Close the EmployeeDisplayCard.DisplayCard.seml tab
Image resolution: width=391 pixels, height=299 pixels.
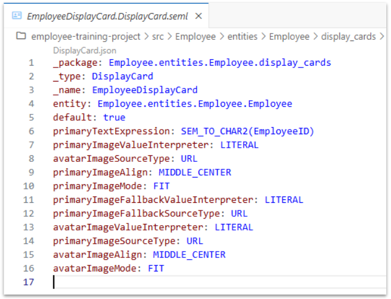click(198, 16)
